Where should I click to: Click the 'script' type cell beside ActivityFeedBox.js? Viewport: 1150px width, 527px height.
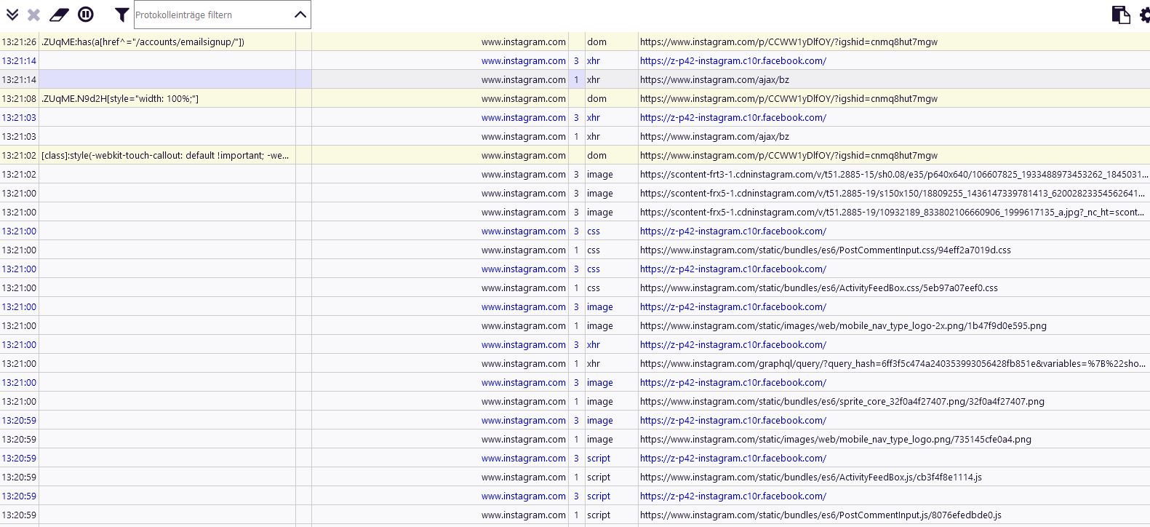611,477
